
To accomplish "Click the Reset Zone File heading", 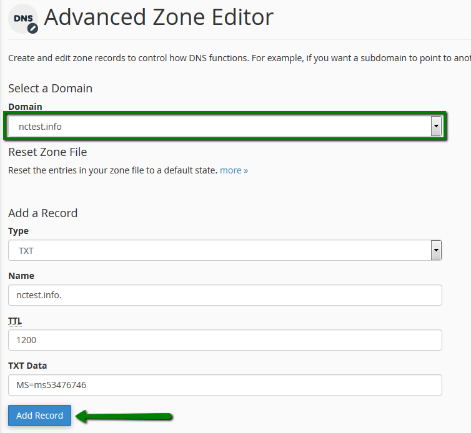I will (x=47, y=152).
